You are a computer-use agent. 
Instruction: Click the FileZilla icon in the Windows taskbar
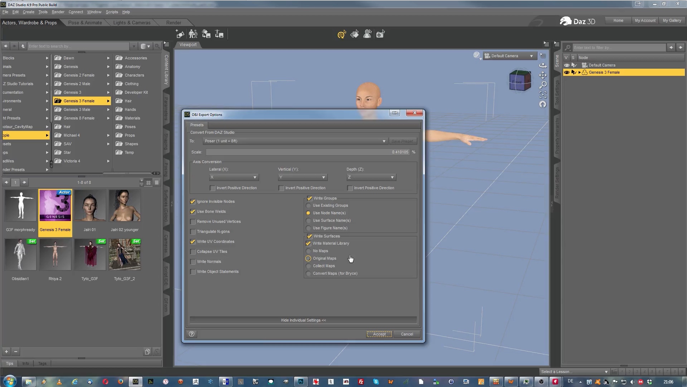click(x=361, y=382)
